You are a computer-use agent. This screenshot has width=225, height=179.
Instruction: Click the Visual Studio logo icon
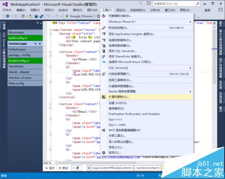point(5,4)
